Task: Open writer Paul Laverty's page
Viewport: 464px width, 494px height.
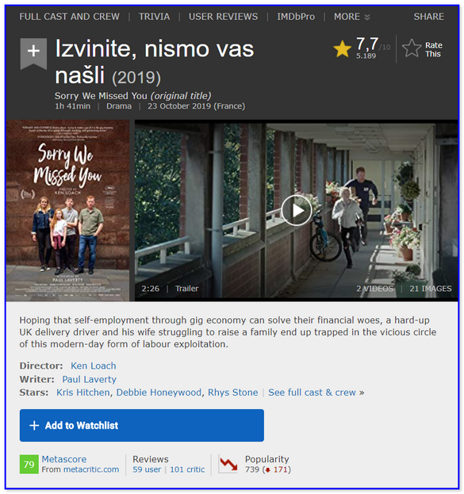Action: pos(89,379)
